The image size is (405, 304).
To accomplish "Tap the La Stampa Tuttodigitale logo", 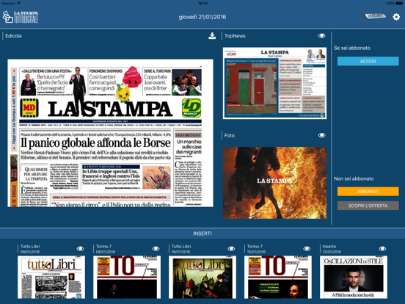I will coord(21,17).
